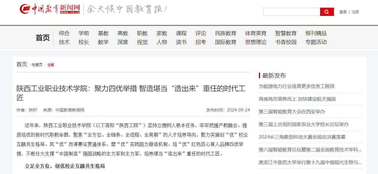This screenshot has width=378, height=174.
Task: Open the 高教 navigation item
Action: coord(123,33)
